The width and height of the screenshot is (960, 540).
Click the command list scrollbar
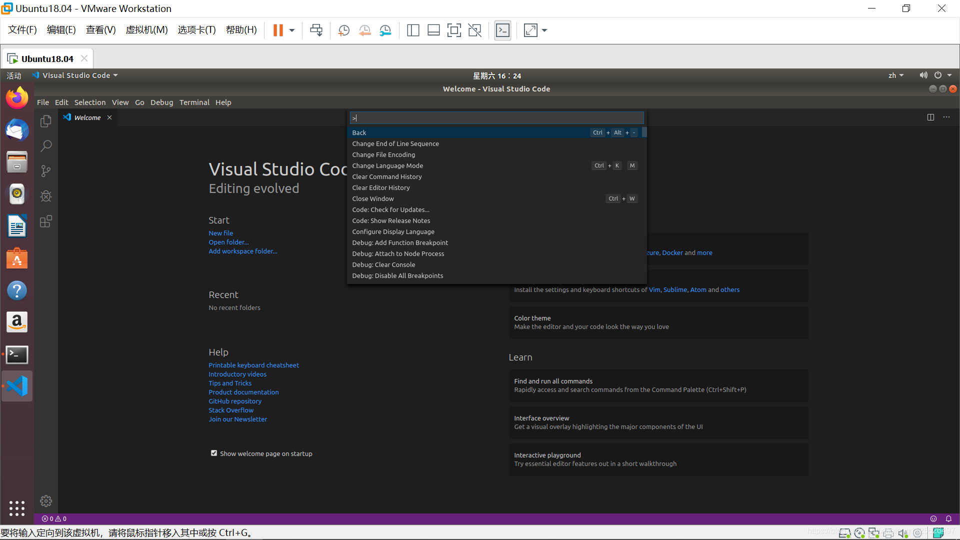tap(644, 132)
